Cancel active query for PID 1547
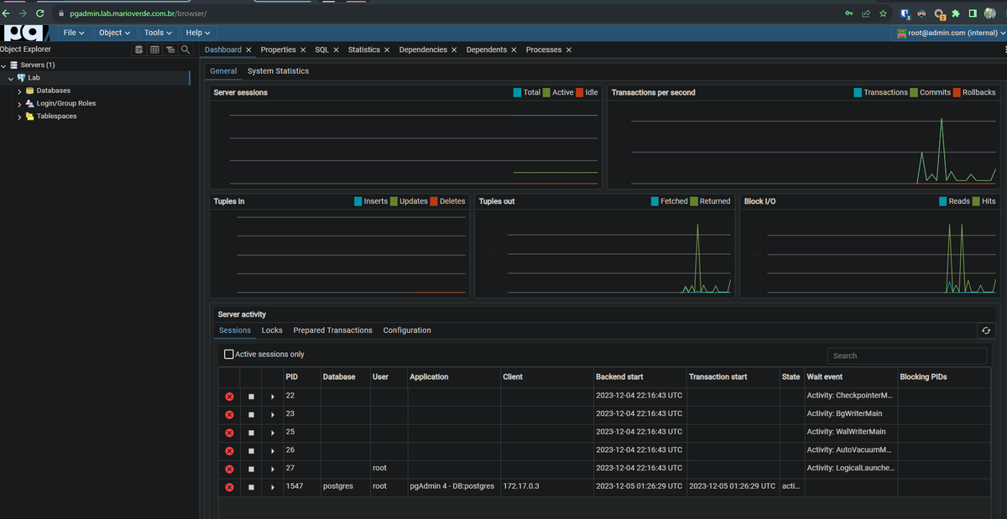 coord(251,487)
